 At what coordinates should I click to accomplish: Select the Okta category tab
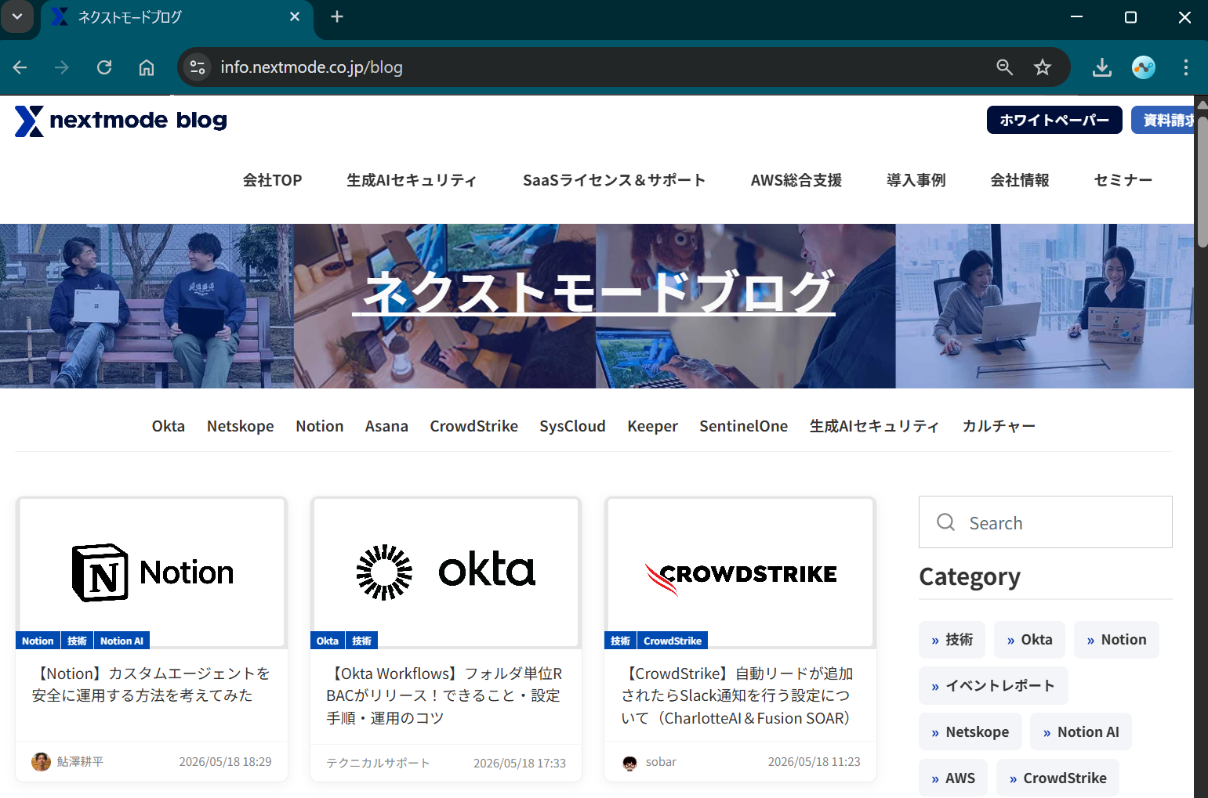pos(169,426)
